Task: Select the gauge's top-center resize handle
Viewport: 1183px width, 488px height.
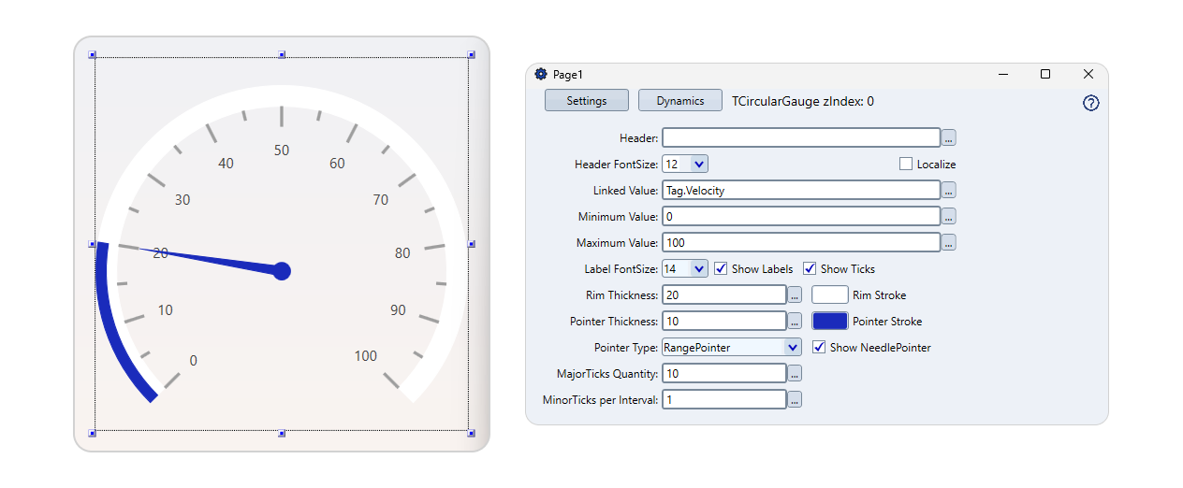Action: click(282, 55)
